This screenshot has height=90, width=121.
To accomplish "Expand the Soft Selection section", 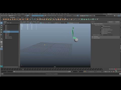I will (92, 36).
